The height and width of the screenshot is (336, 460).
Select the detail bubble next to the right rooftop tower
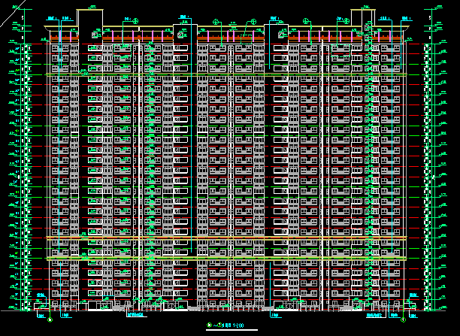(x=347, y=20)
